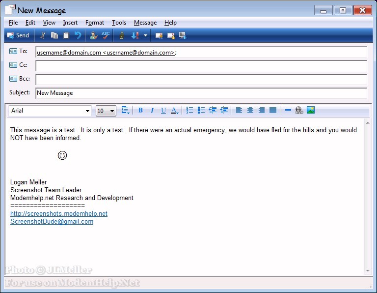Screen dimensions: 377x293
Task: Click the Bcc: address book button
Action: tap(20, 79)
